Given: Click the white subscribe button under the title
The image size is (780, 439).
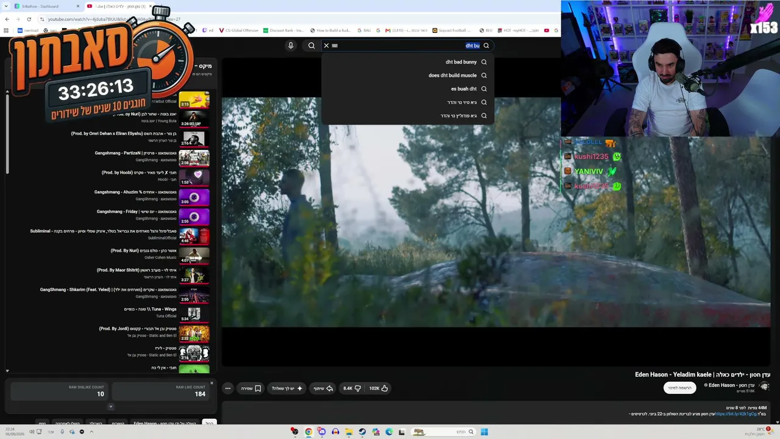Looking at the screenshot, I should click(679, 388).
